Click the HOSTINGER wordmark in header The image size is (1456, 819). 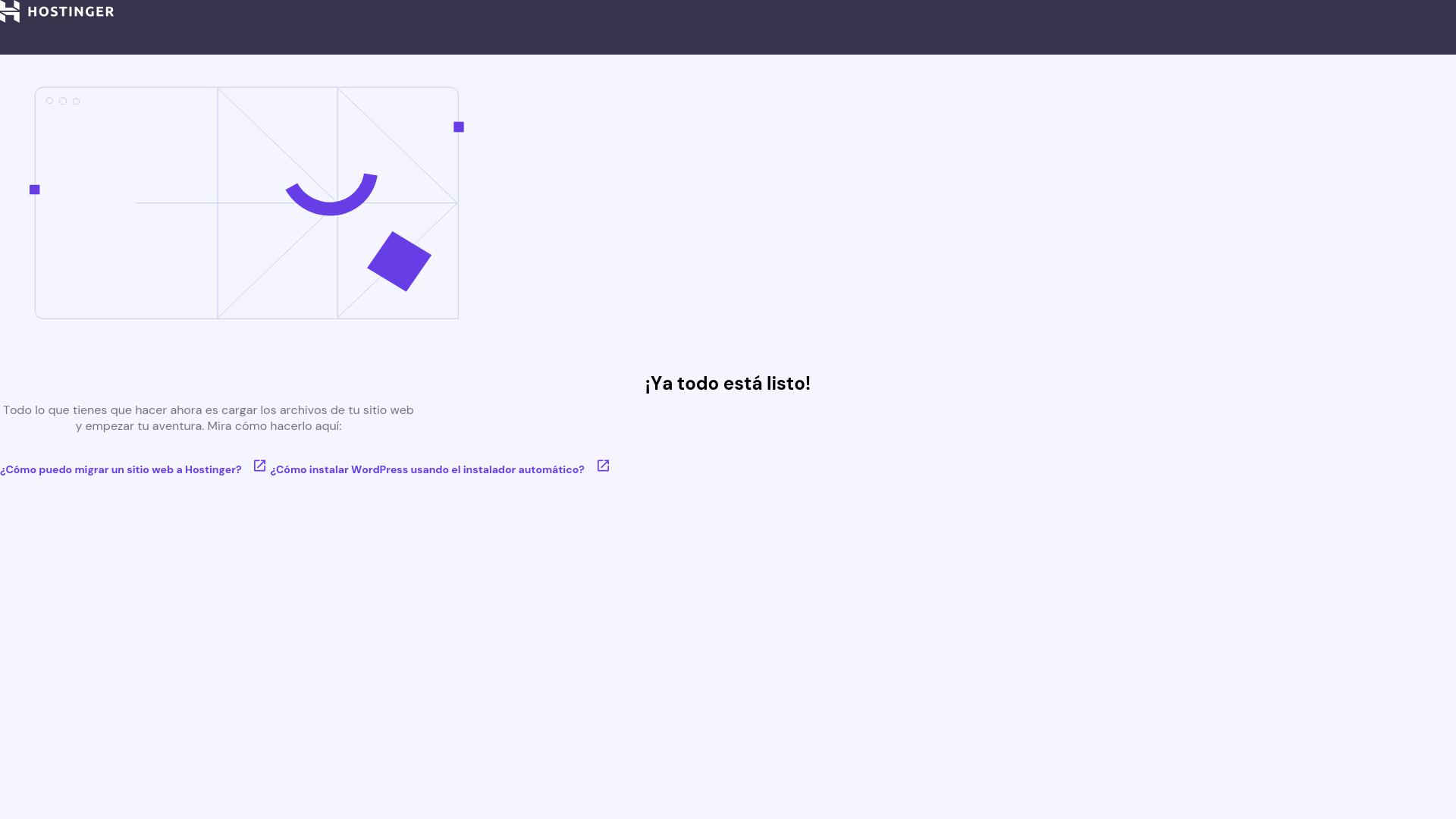point(71,12)
